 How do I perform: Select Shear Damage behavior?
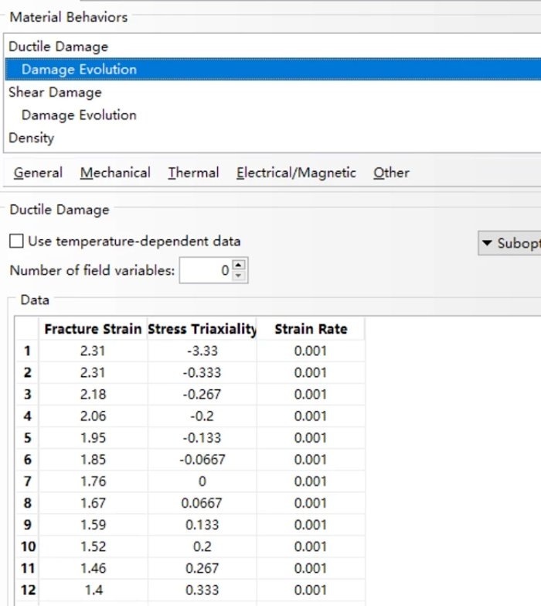click(x=273, y=92)
